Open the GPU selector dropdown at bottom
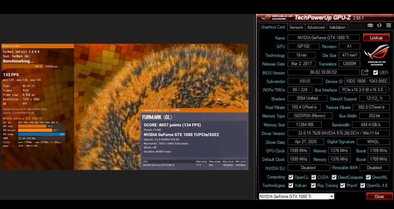 [x=332, y=196]
